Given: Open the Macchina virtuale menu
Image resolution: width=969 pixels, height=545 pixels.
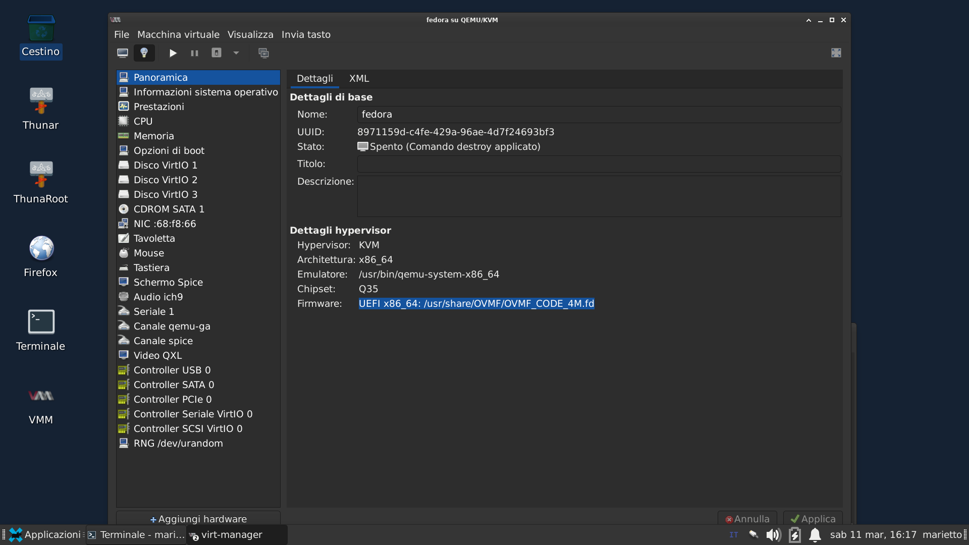Looking at the screenshot, I should 178,35.
